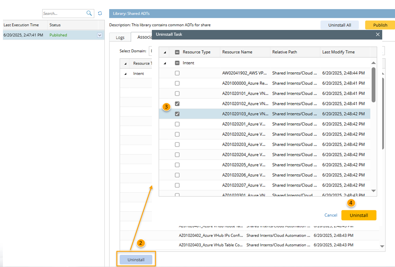Click the Cancel link
Viewport: 395px width, 267px height.
[330, 215]
